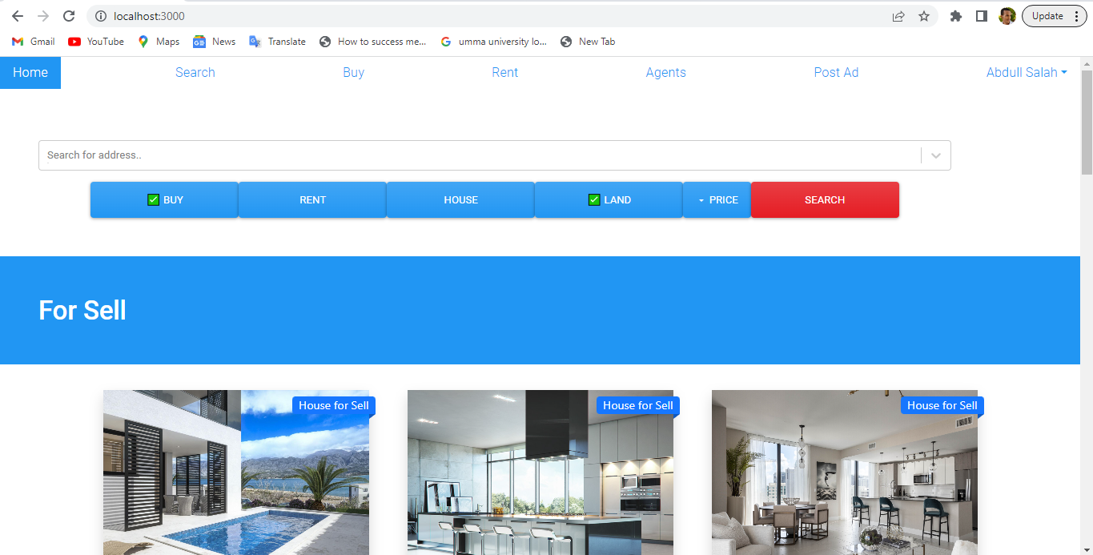Toggle the RENT filter
1093x555 pixels.
(311, 199)
